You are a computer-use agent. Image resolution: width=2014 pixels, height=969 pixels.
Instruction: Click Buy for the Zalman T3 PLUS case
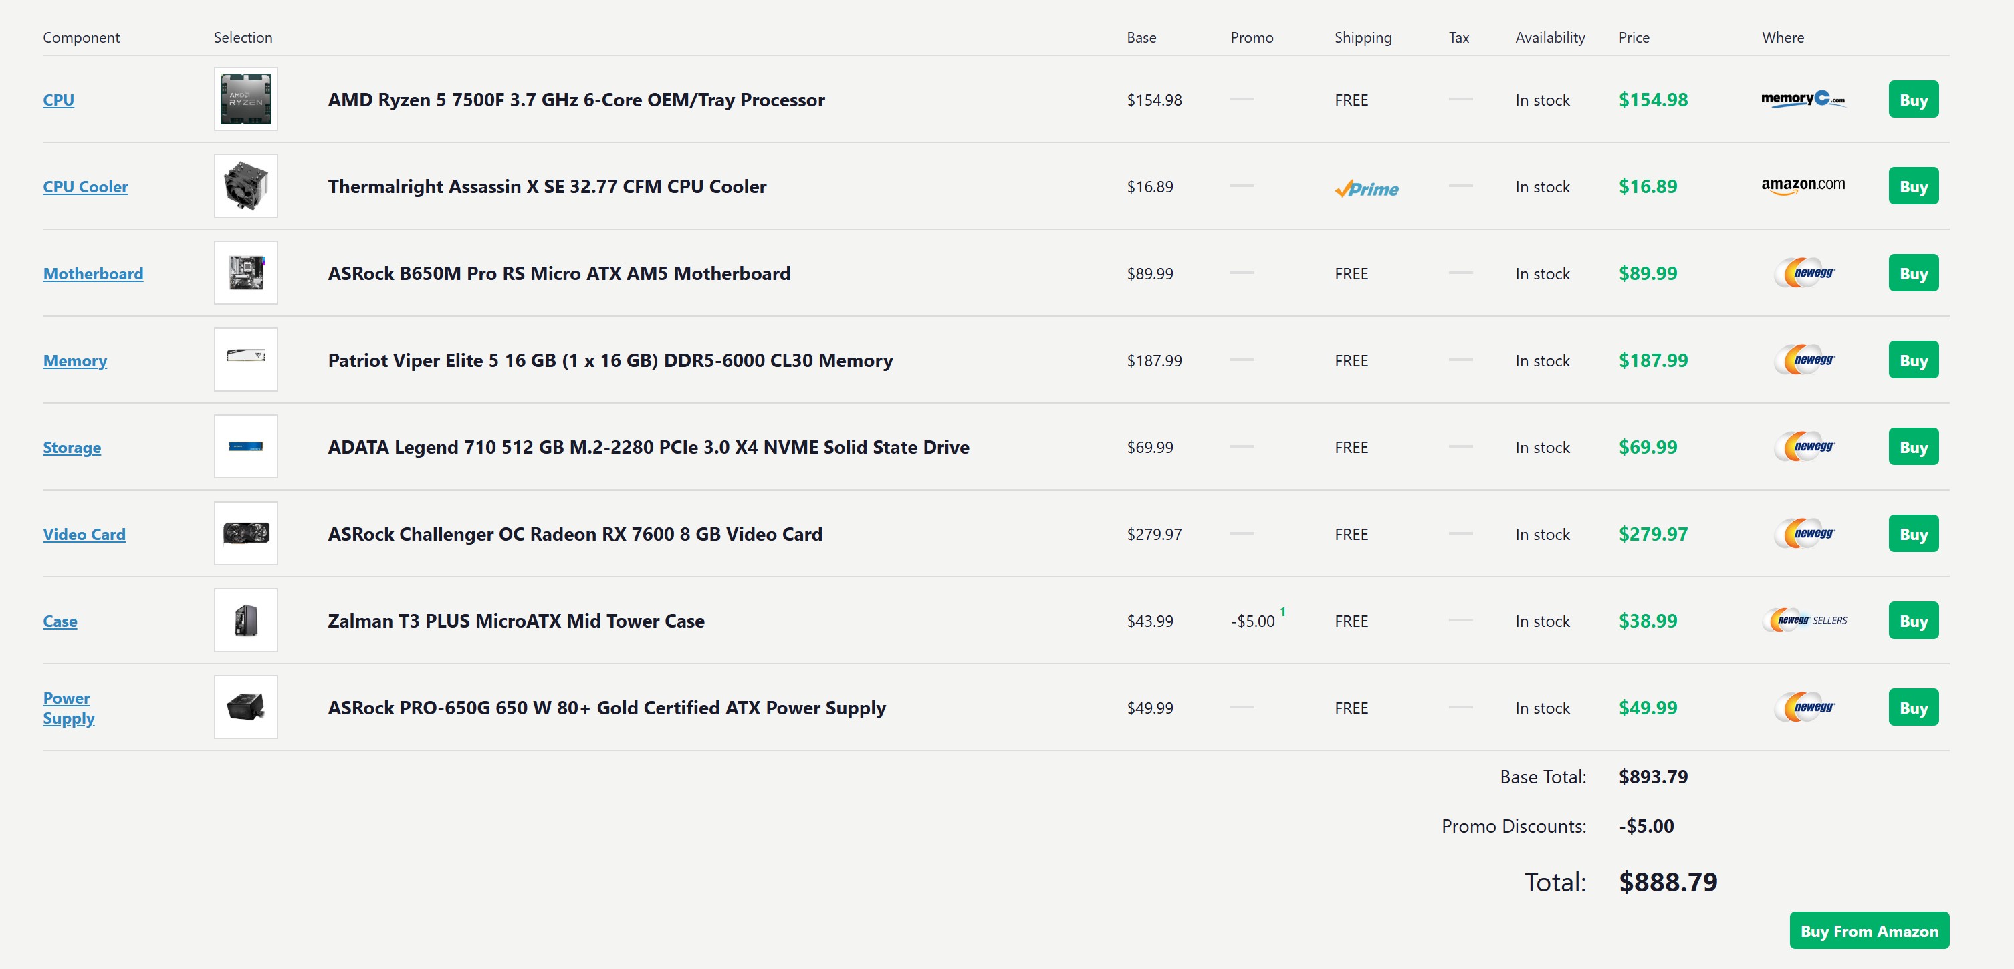[1913, 619]
